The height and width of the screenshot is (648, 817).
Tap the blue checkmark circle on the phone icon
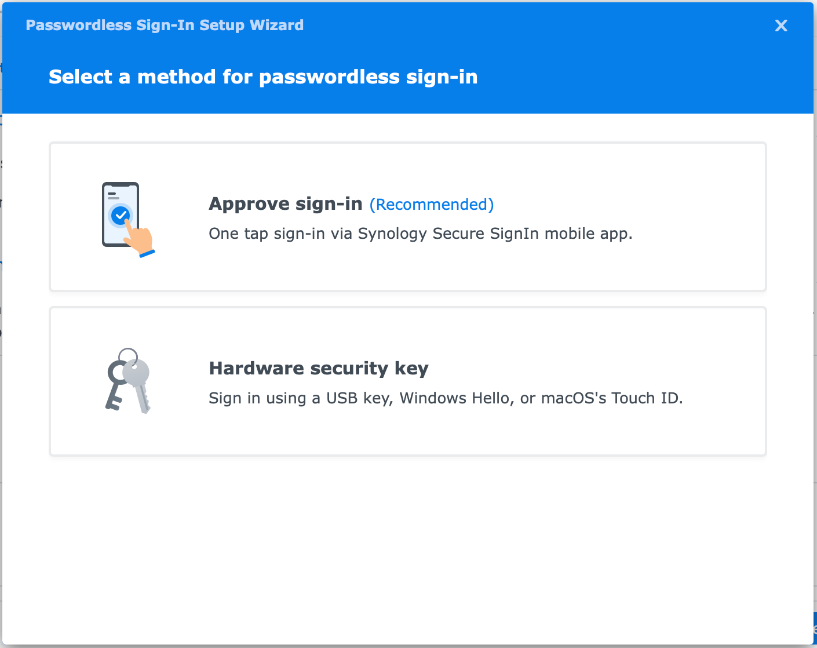point(121,216)
